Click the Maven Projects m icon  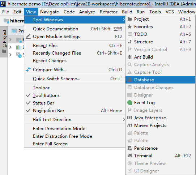click(129, 125)
